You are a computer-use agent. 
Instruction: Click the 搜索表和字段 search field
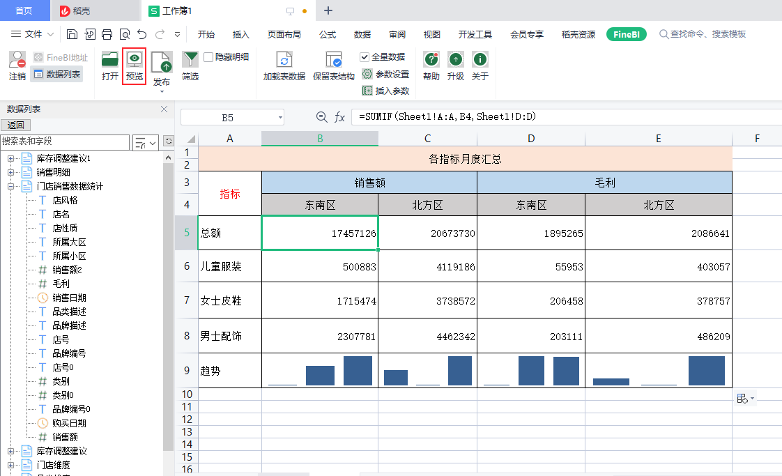click(x=65, y=141)
